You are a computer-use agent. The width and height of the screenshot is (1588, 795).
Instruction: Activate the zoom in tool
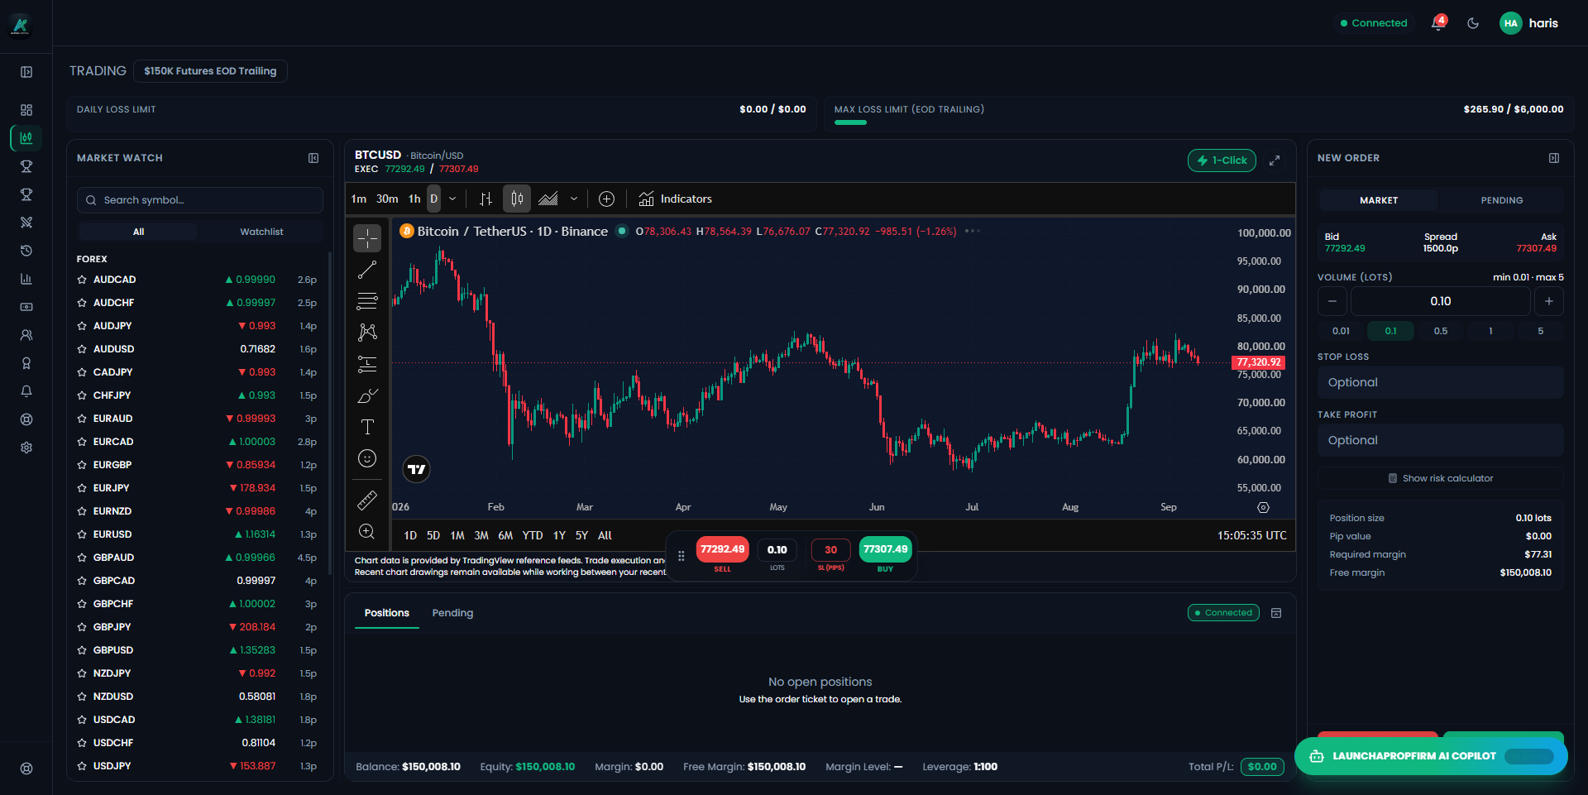pyautogui.click(x=367, y=532)
